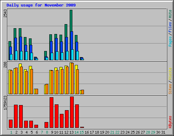Click day "23" on the date axis
174x136 pixels.
tap(122, 132)
